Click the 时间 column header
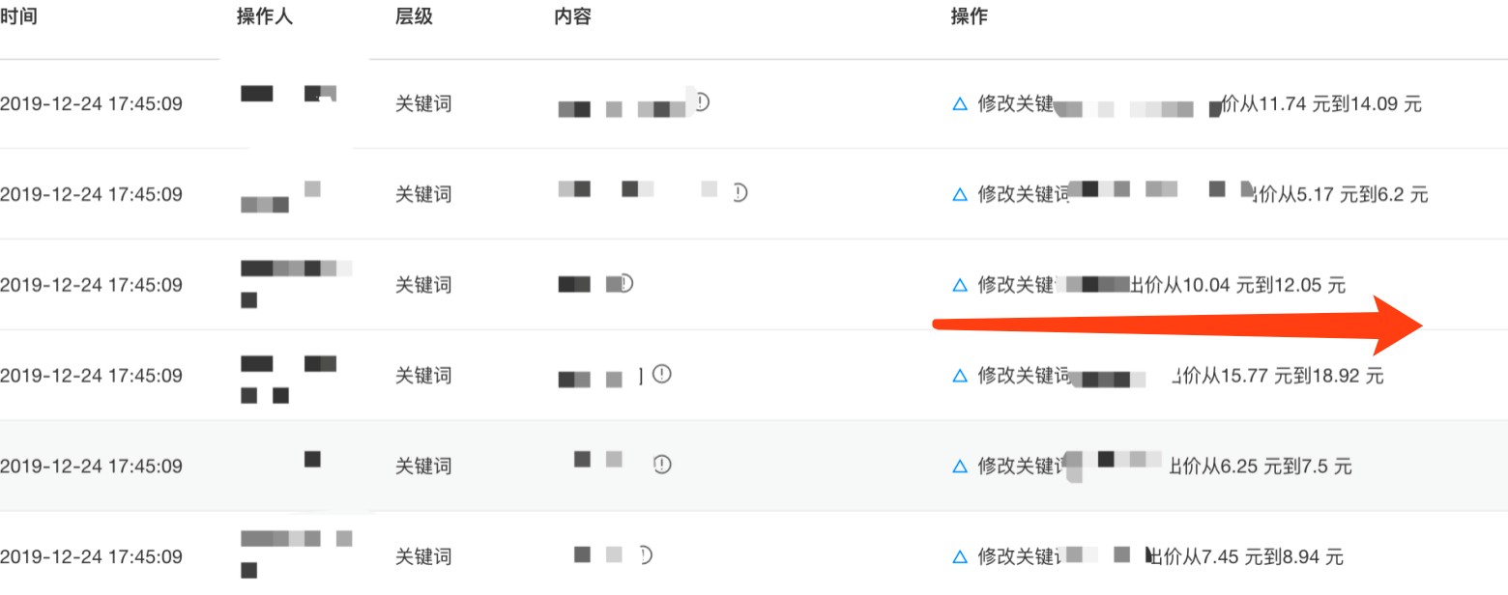1508x595 pixels. (18, 17)
